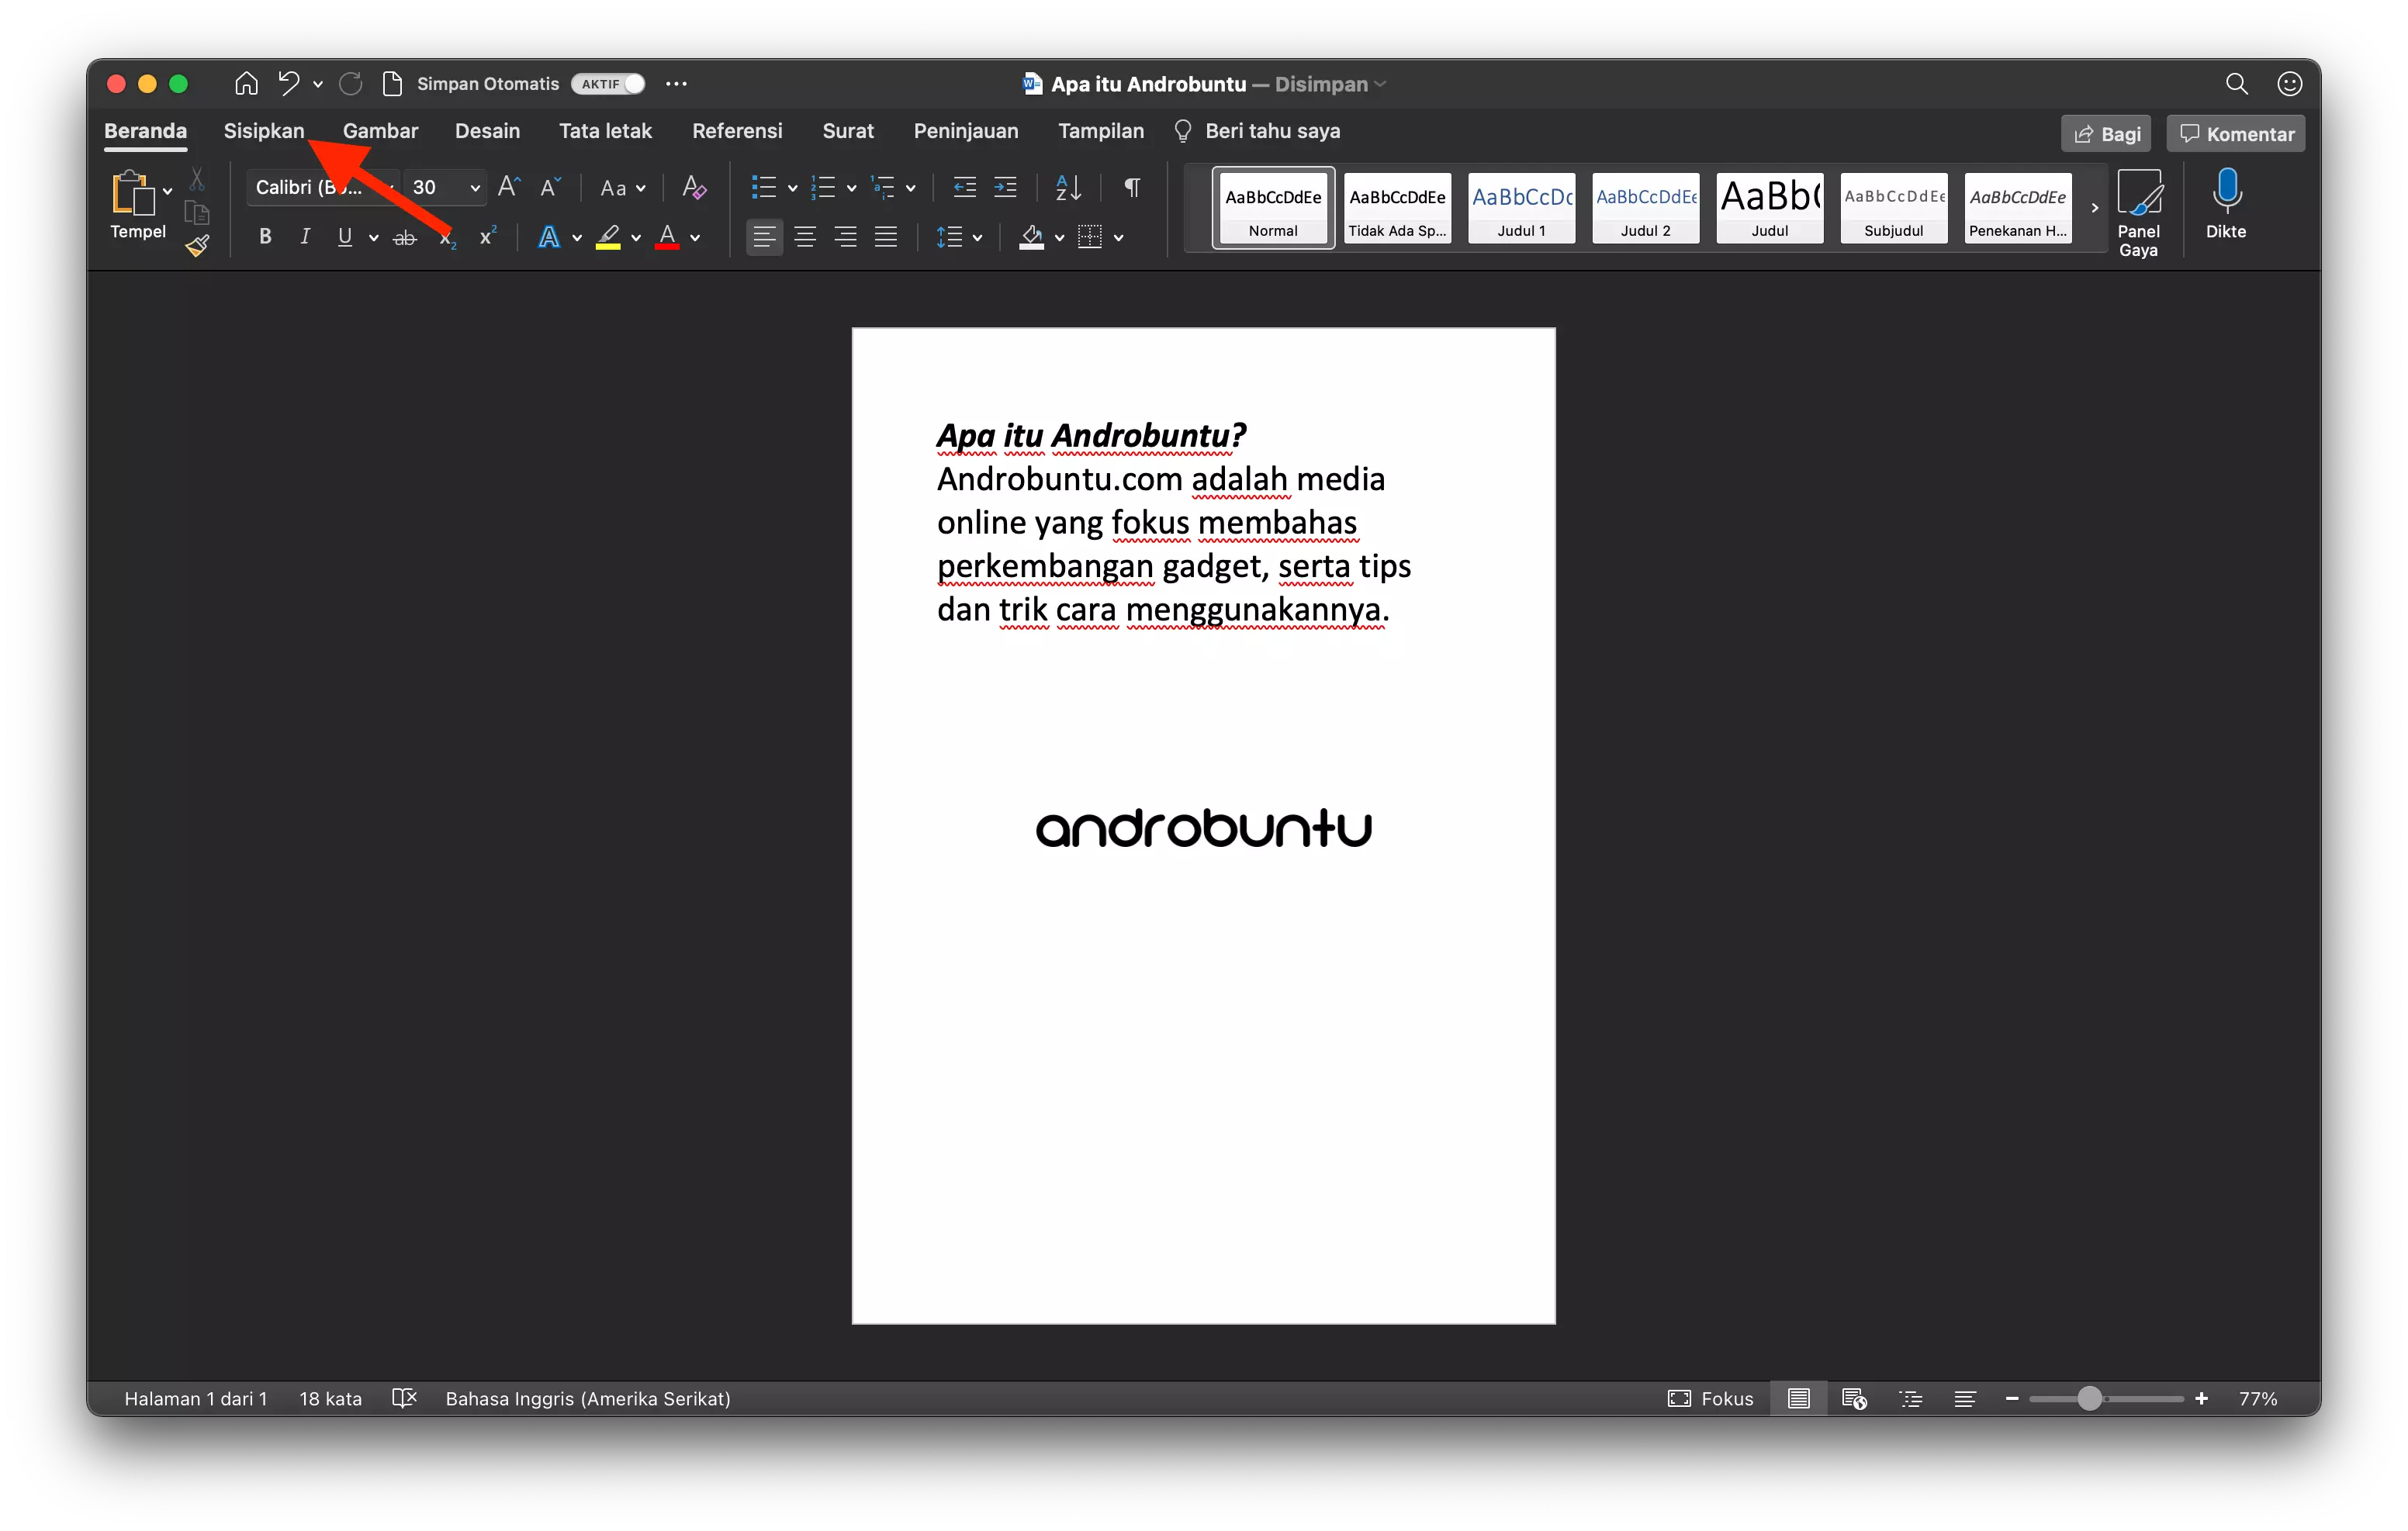Toggle paragraph marks visibility
The height and width of the screenshot is (1531, 2408).
[1131, 187]
